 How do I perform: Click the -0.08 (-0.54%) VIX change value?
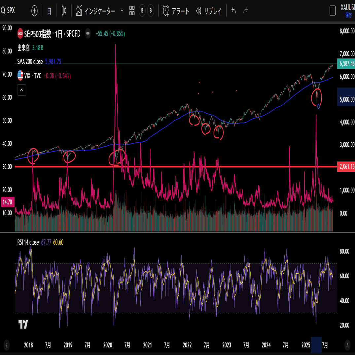click(57, 76)
